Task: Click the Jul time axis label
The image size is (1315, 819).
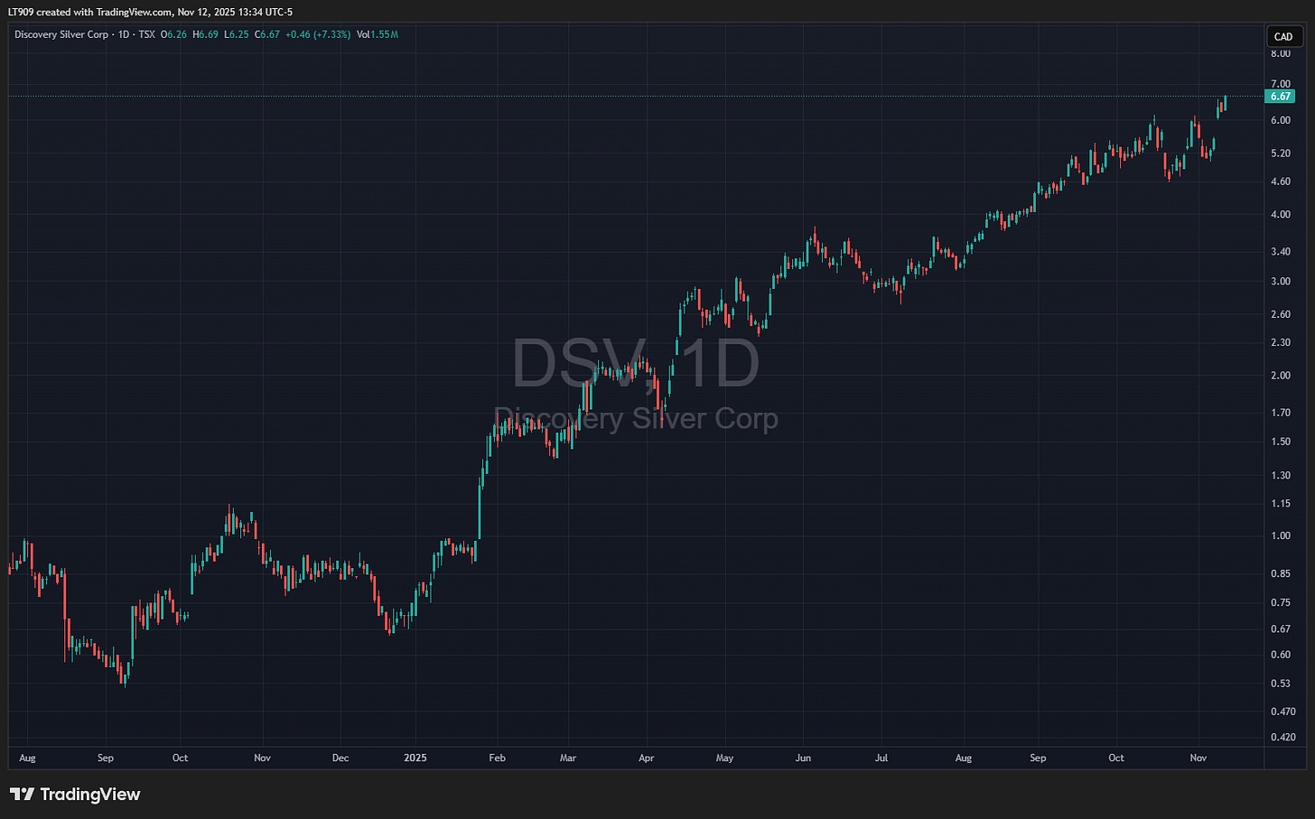Action: point(881,759)
